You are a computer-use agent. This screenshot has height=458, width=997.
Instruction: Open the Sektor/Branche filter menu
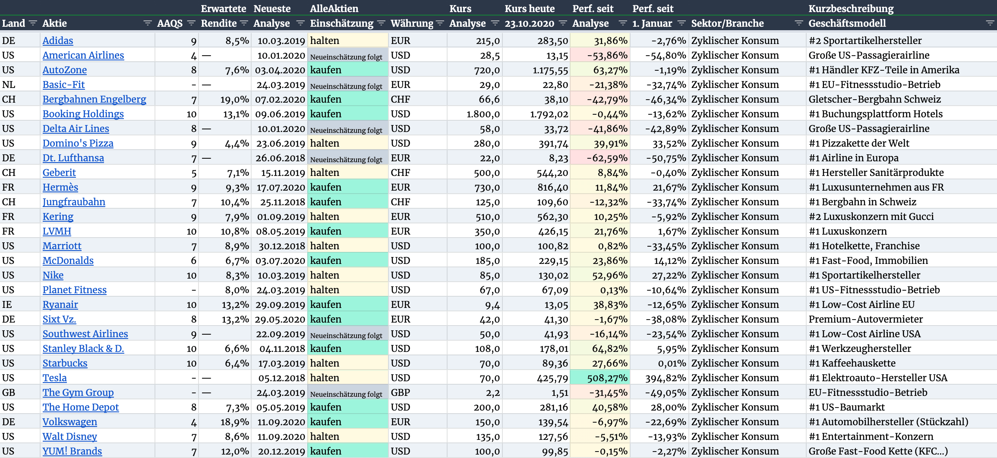pos(799,23)
